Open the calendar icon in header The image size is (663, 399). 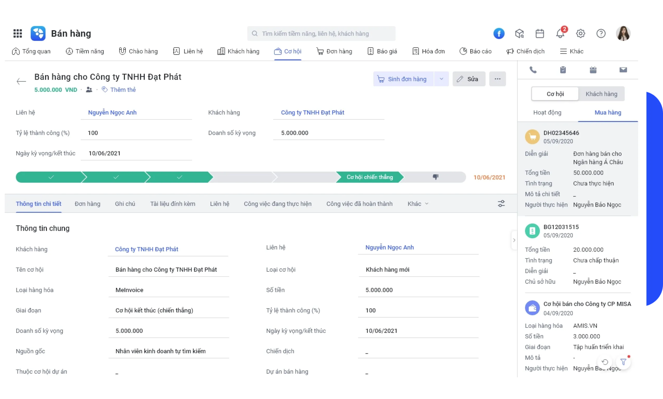(x=540, y=33)
